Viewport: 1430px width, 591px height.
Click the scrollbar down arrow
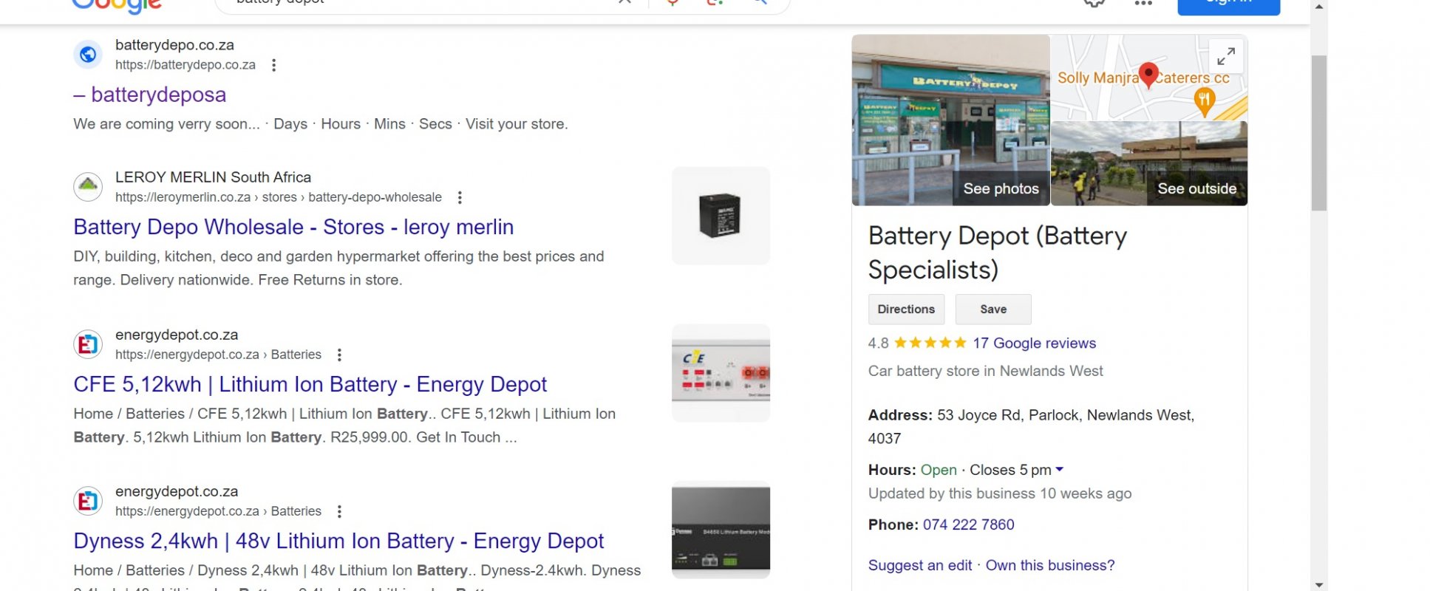1319,584
